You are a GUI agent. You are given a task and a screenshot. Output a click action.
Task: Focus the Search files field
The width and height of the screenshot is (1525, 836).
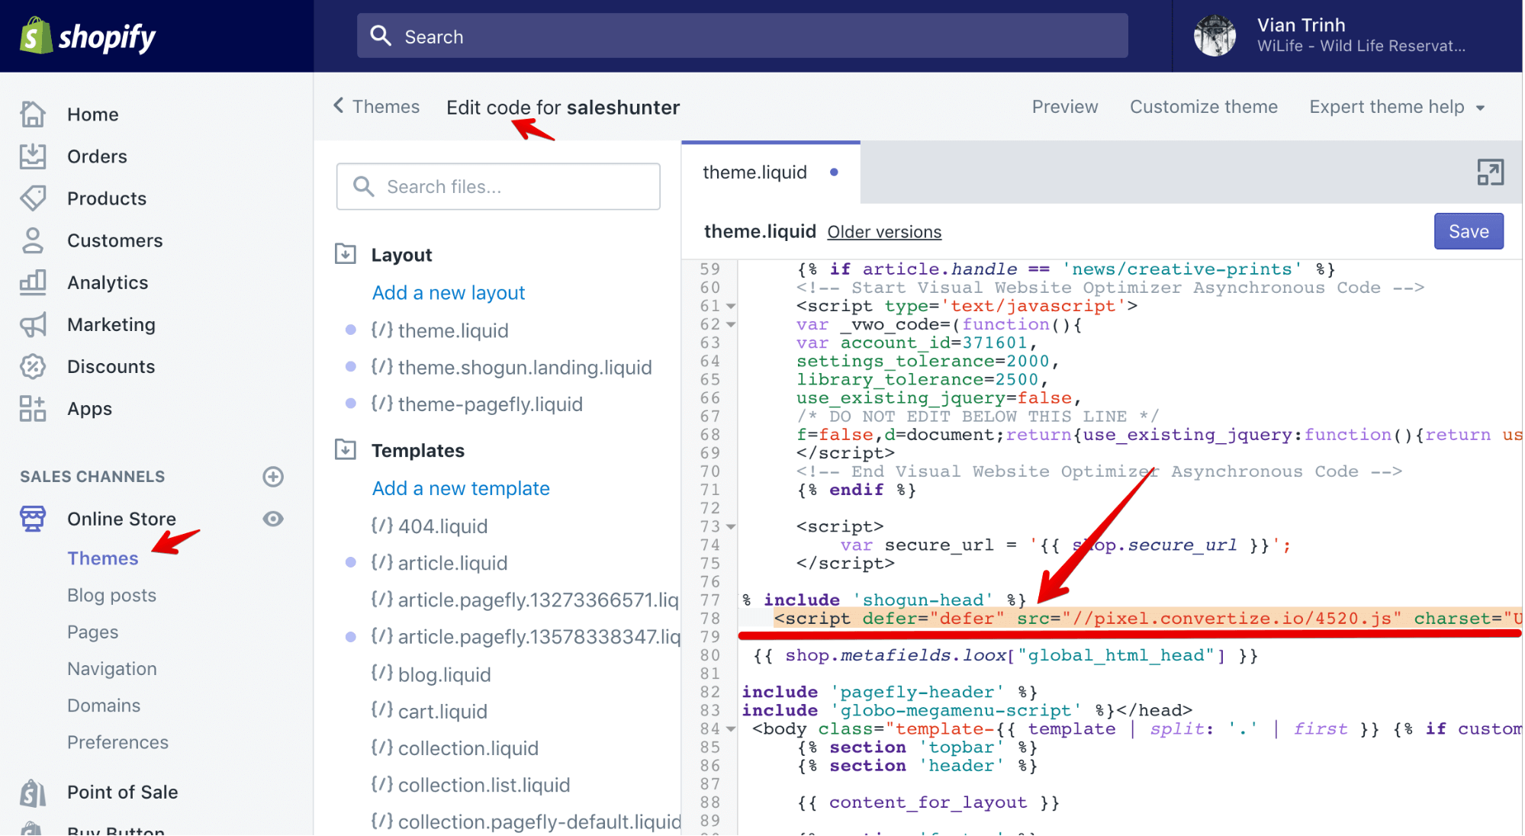(498, 186)
